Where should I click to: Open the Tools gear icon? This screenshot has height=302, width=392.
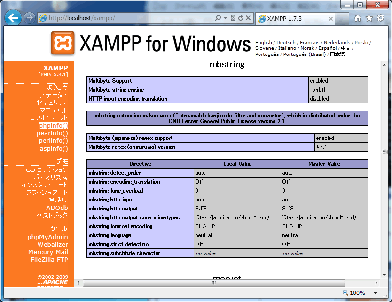click(x=380, y=18)
